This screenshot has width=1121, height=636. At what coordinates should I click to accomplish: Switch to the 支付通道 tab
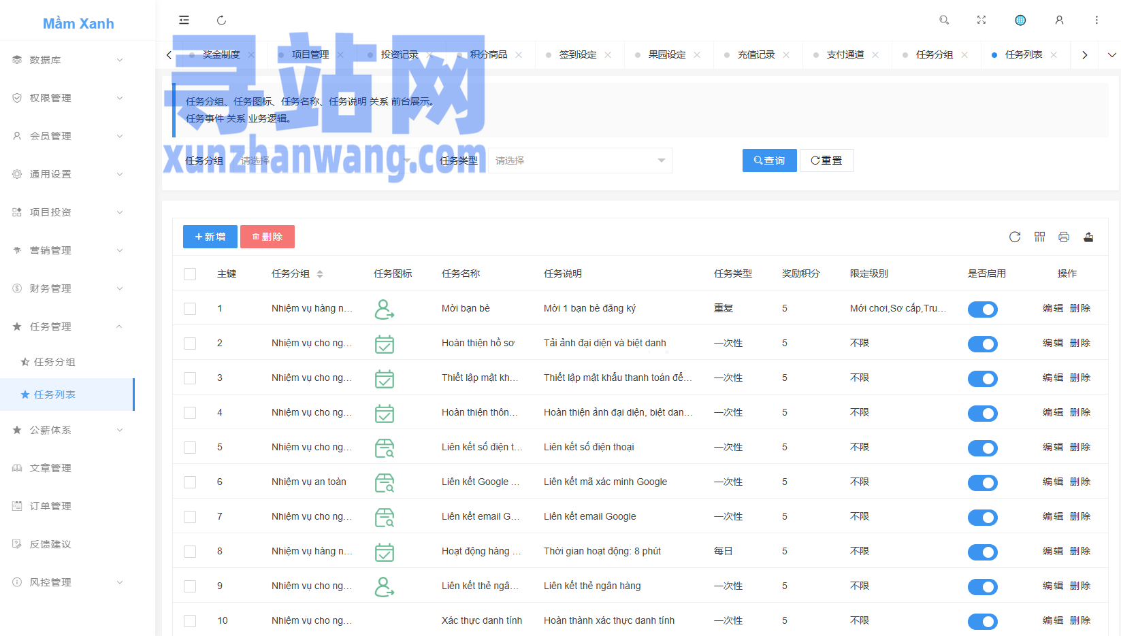pyautogui.click(x=845, y=55)
